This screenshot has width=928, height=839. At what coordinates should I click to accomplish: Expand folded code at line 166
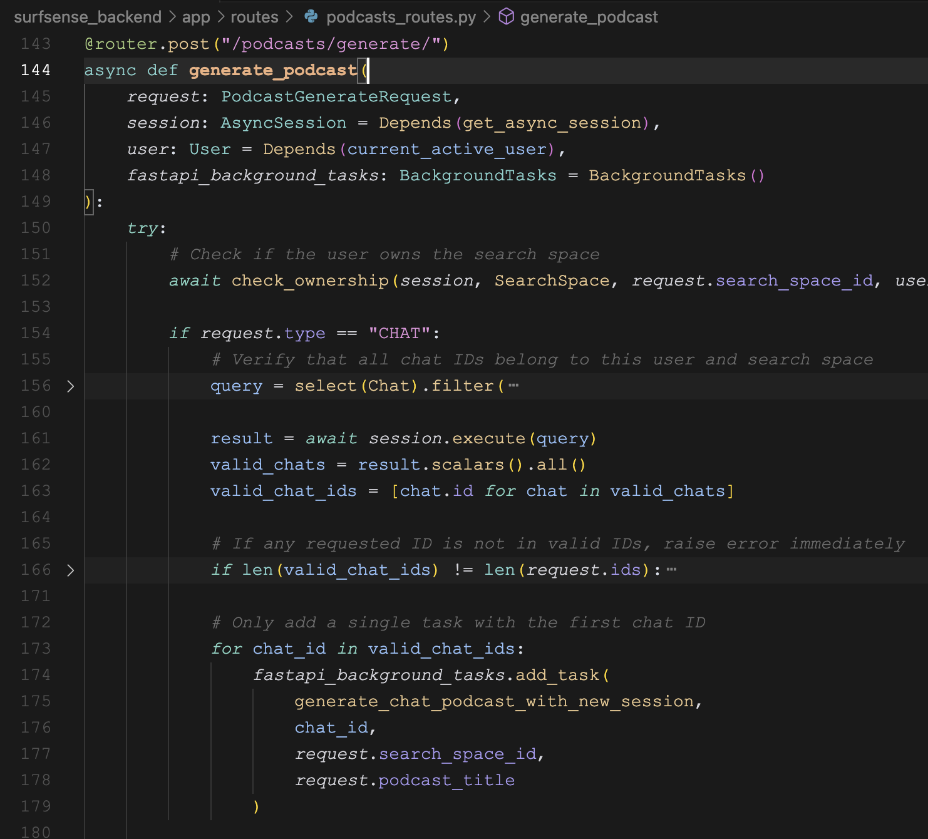71,570
